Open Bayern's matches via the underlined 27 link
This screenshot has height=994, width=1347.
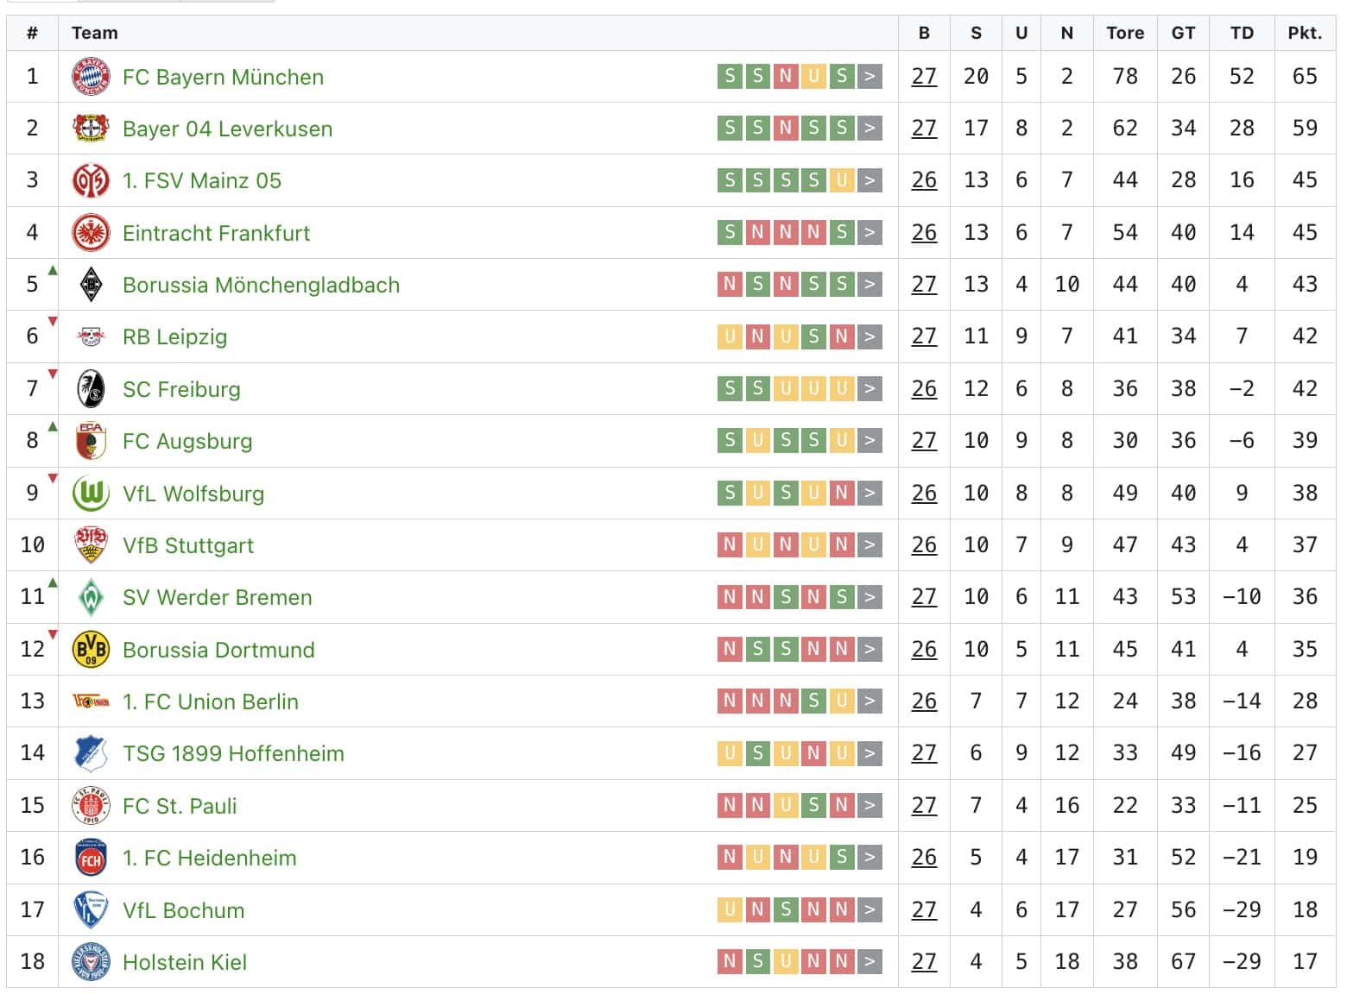[923, 76]
